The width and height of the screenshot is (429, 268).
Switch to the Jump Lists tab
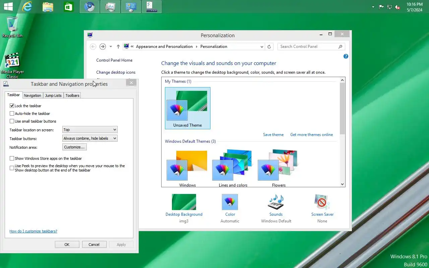(53, 95)
